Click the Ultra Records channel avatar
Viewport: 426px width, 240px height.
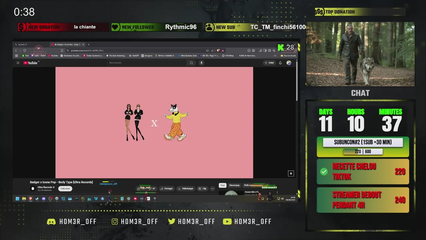coord(33,188)
